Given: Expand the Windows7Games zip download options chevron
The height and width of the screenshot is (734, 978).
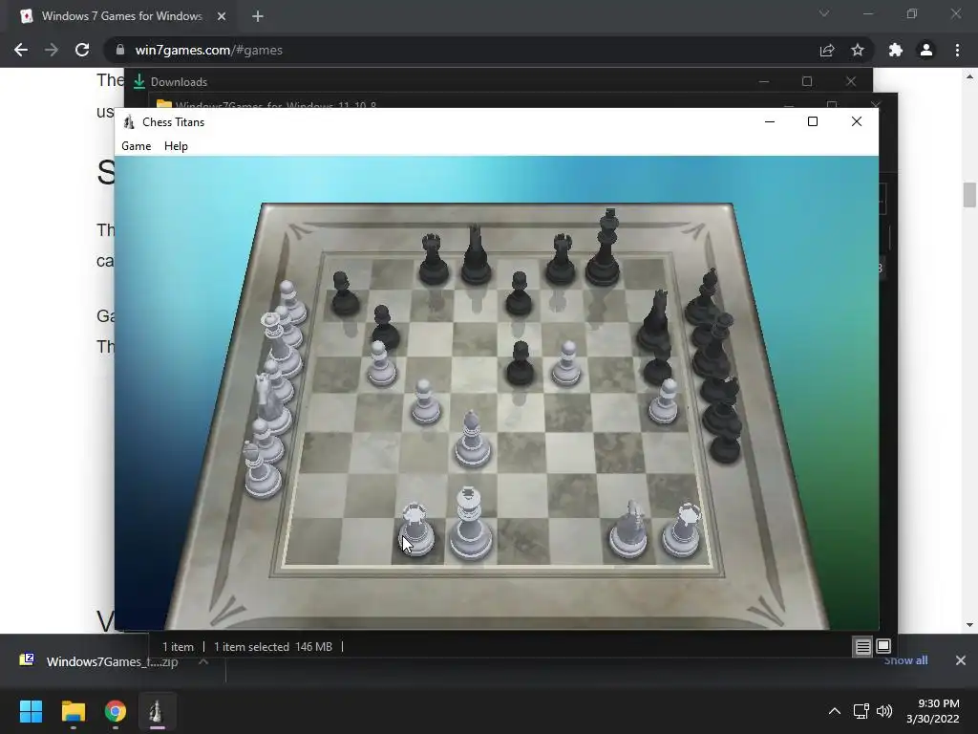Looking at the screenshot, I should coord(203,661).
